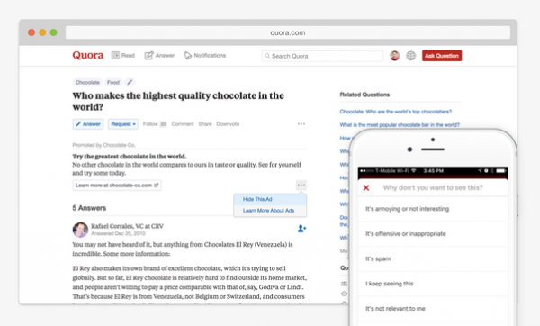
Task: Open related question about top chocolatiers
Action: coord(396,112)
